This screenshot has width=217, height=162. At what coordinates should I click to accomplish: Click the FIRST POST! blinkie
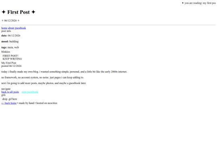point(10,56)
